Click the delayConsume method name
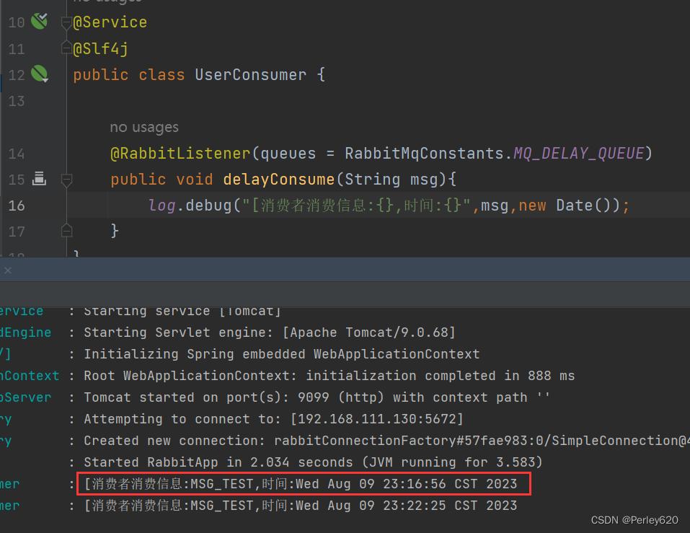This screenshot has height=533, width=690. (278, 179)
